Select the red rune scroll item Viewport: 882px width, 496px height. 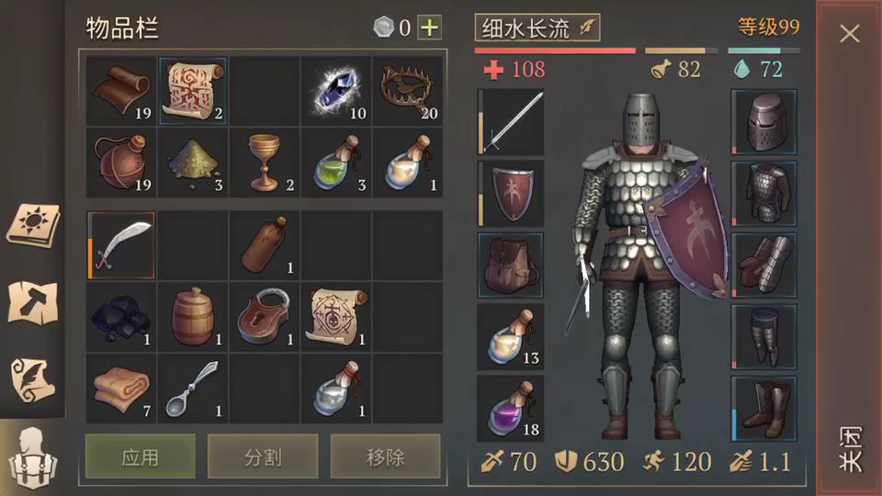pyautogui.click(x=193, y=91)
